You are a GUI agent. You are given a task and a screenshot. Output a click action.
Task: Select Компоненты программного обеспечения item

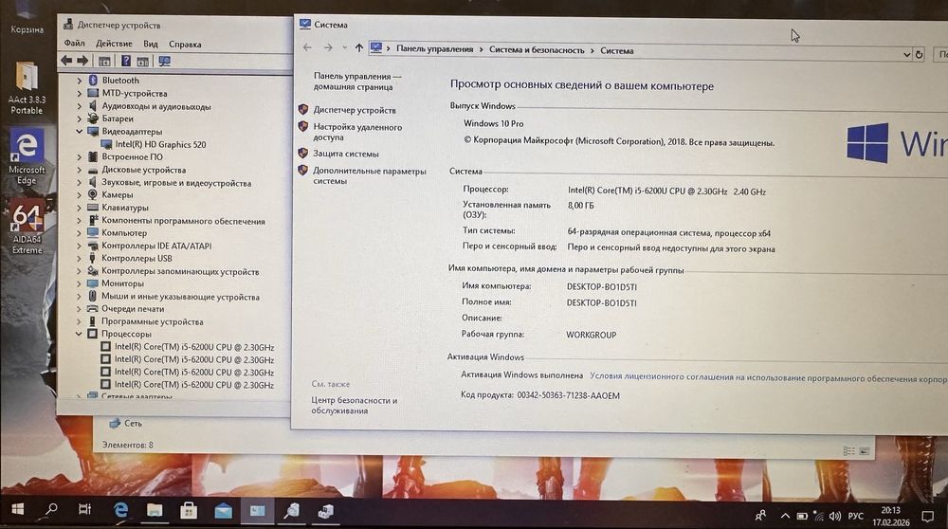(x=183, y=221)
